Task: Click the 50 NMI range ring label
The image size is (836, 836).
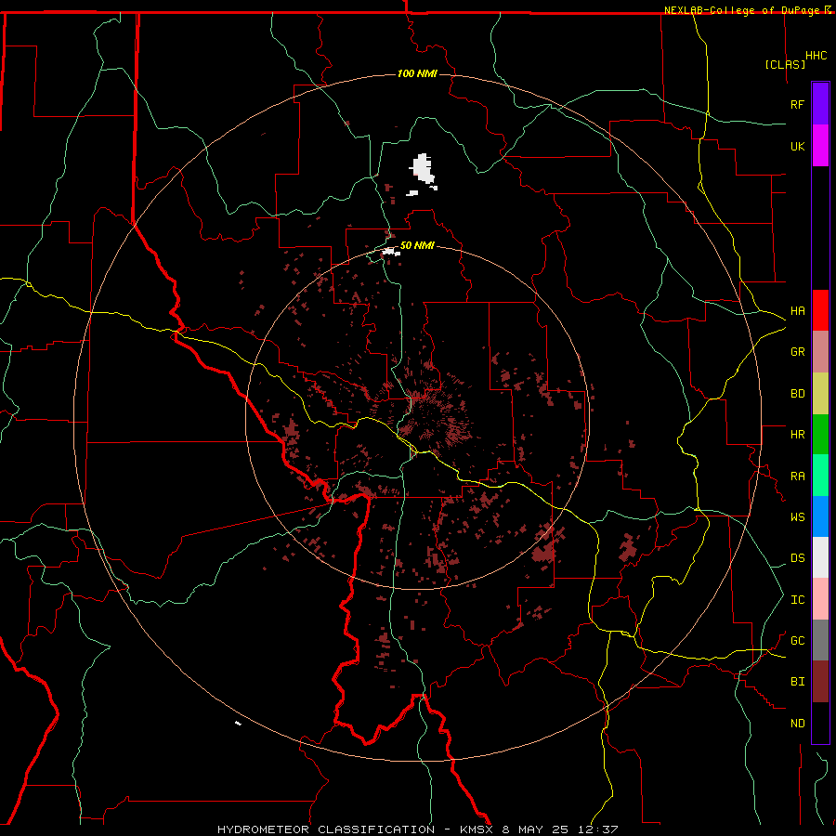Action: pos(417,245)
